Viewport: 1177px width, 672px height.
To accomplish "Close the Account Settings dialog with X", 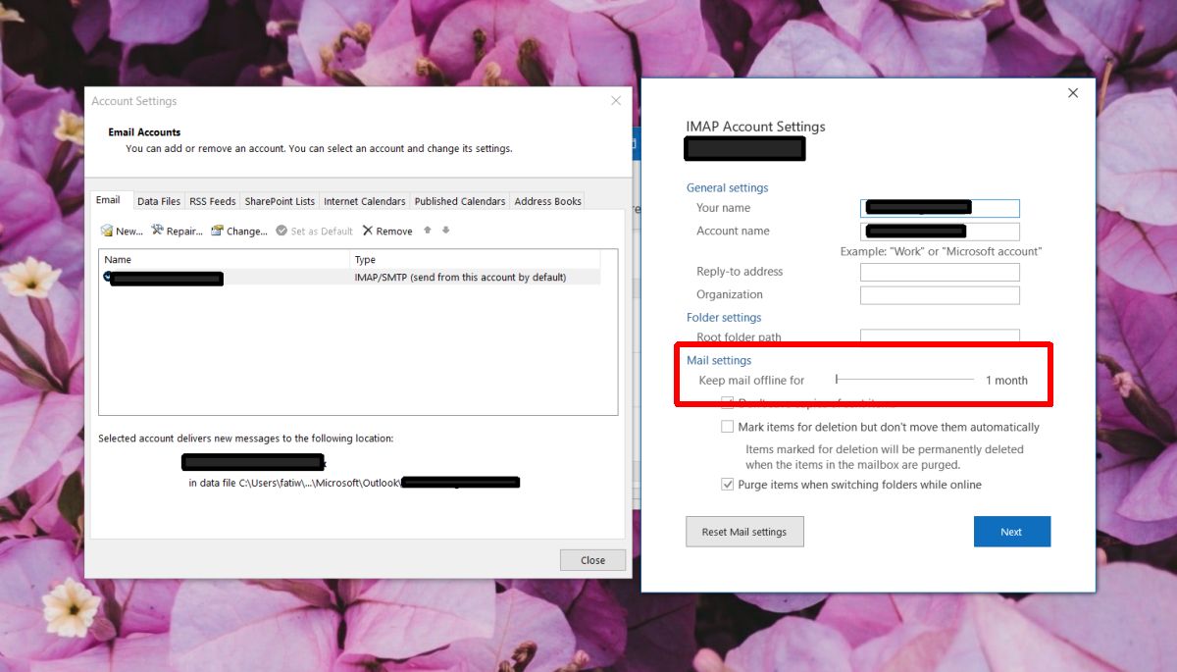I will click(616, 101).
